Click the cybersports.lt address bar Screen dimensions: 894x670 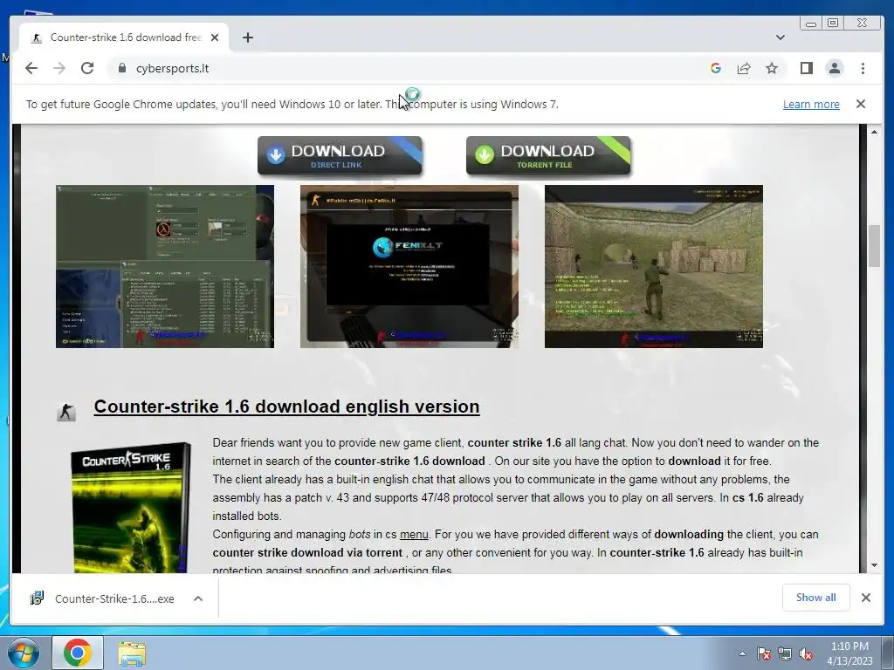[x=409, y=68]
